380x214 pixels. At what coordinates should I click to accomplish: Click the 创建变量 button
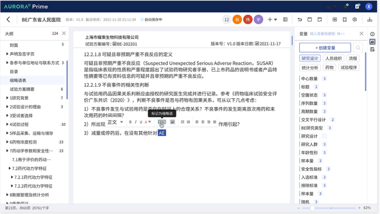pyautogui.click(x=325, y=47)
